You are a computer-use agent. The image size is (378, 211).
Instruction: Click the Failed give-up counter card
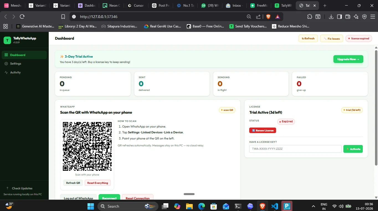330,84
